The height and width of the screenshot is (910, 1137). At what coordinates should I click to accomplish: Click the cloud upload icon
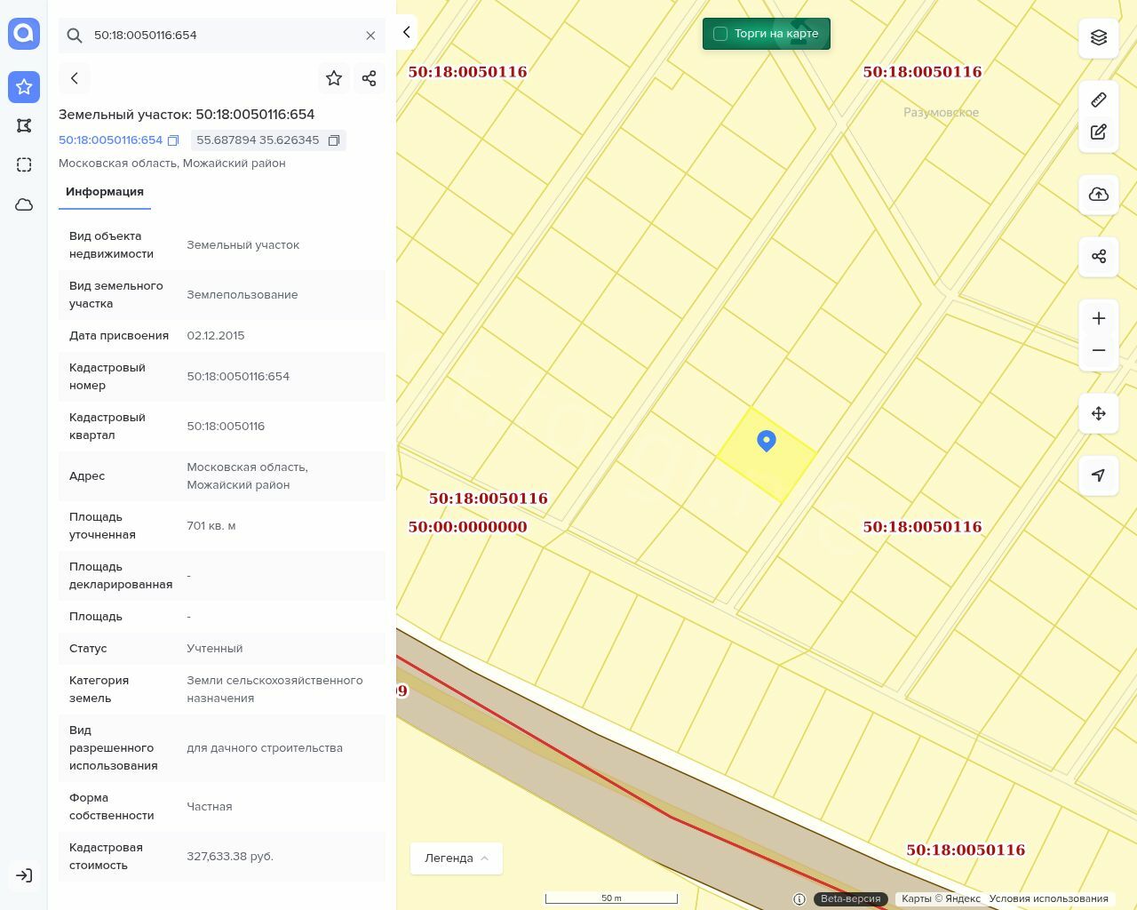(1099, 195)
